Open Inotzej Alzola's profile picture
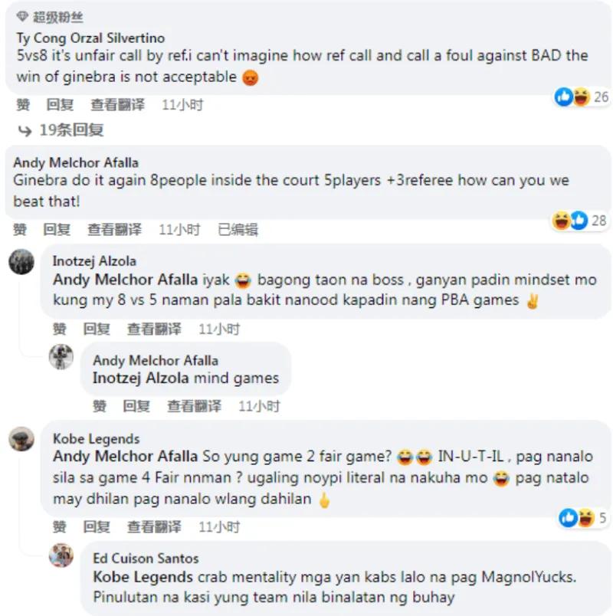 [21, 261]
